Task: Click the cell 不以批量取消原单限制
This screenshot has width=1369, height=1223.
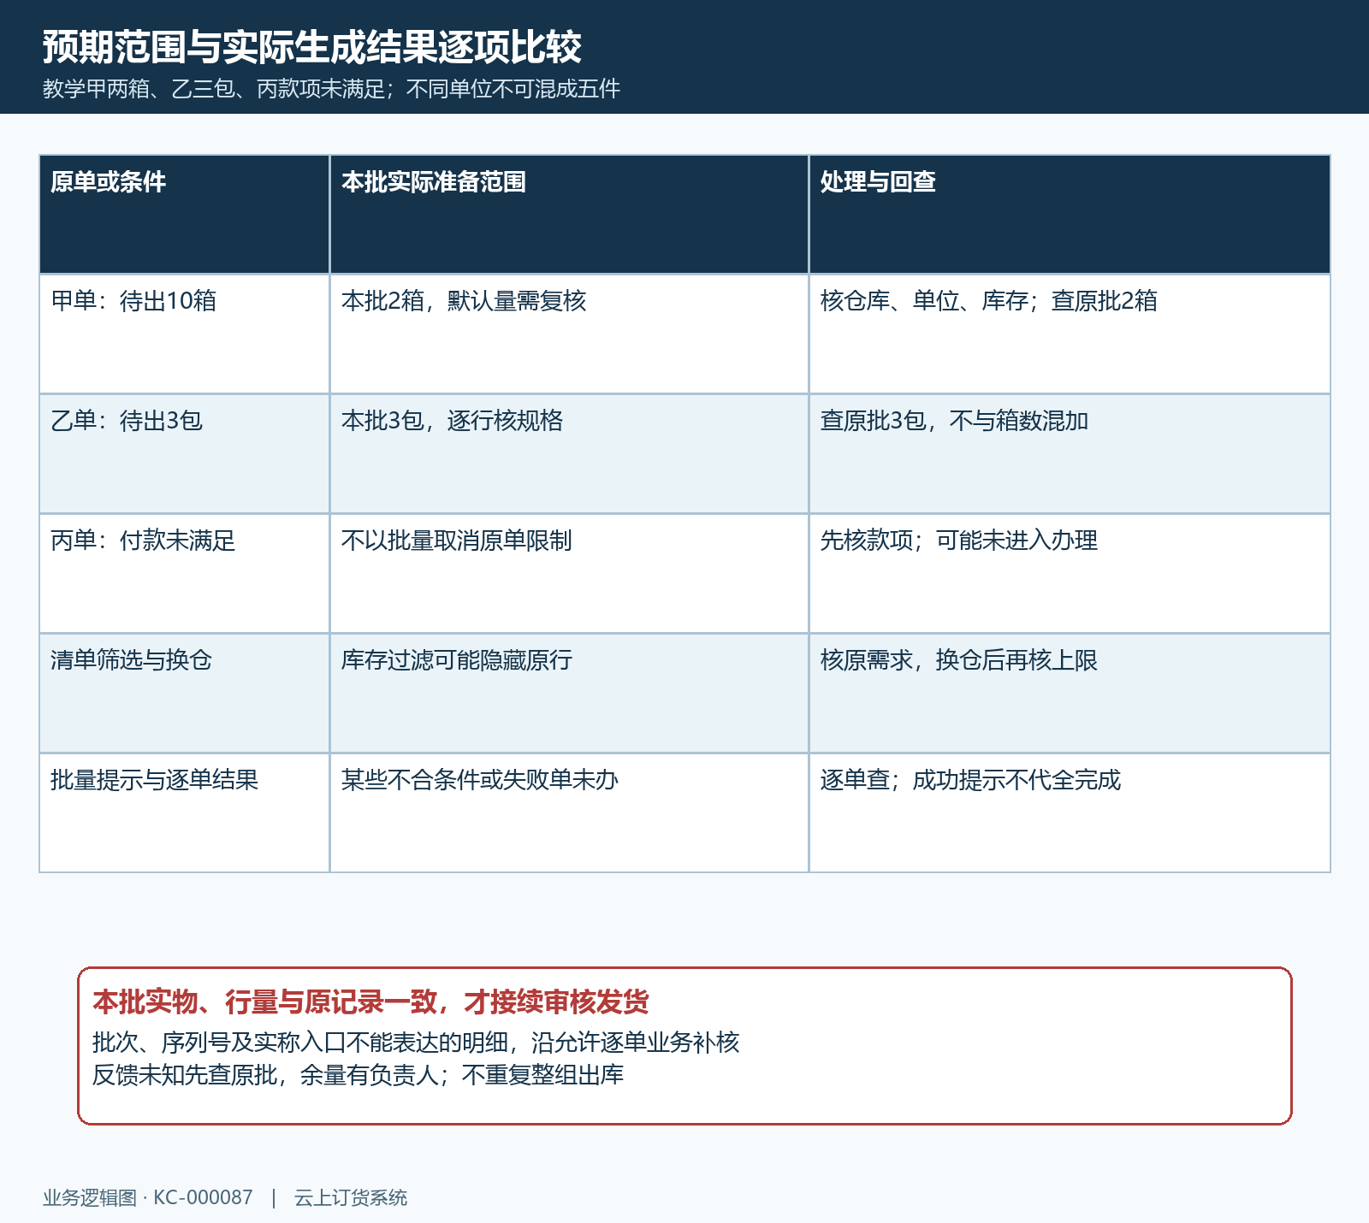Action: click(569, 574)
